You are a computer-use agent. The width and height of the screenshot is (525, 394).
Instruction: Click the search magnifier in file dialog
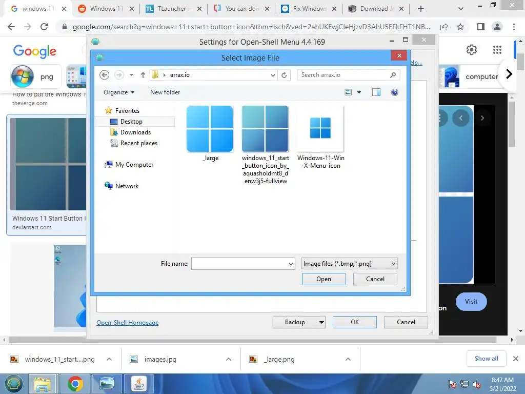click(x=393, y=75)
